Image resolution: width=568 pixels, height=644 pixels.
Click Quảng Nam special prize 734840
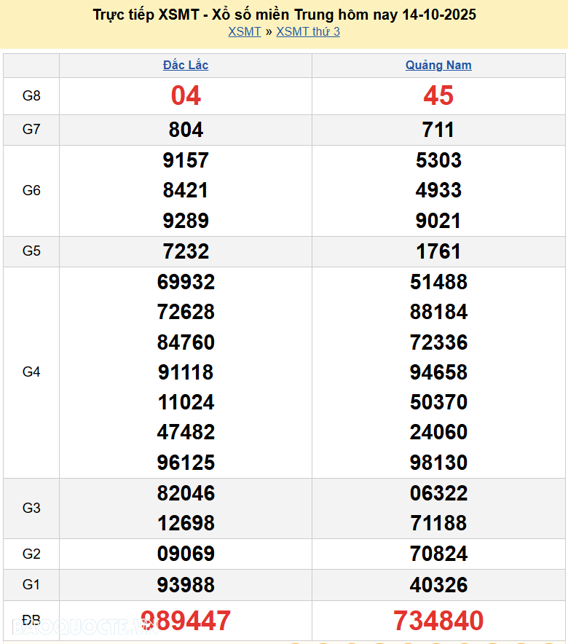coord(438,621)
